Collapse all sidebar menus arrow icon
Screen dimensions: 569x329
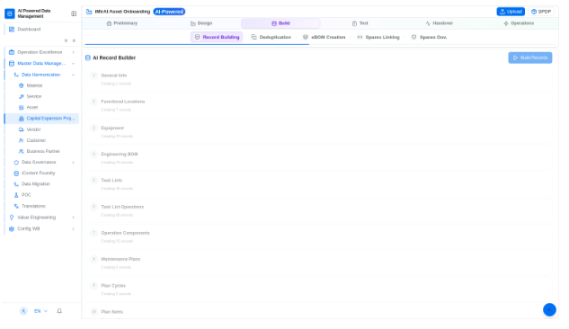[x=66, y=40]
